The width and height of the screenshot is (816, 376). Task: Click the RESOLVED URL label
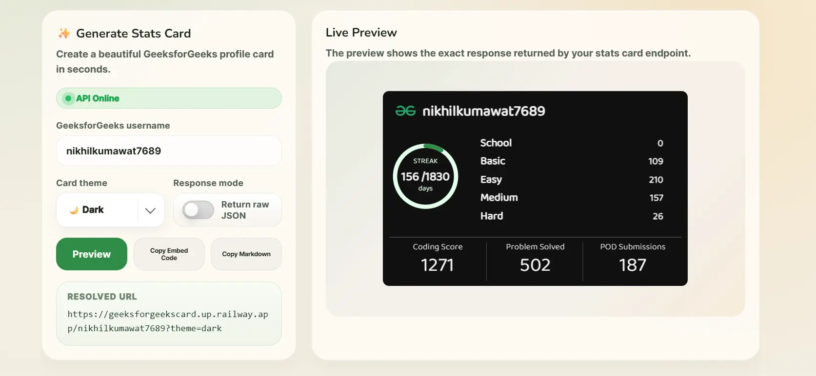point(102,297)
